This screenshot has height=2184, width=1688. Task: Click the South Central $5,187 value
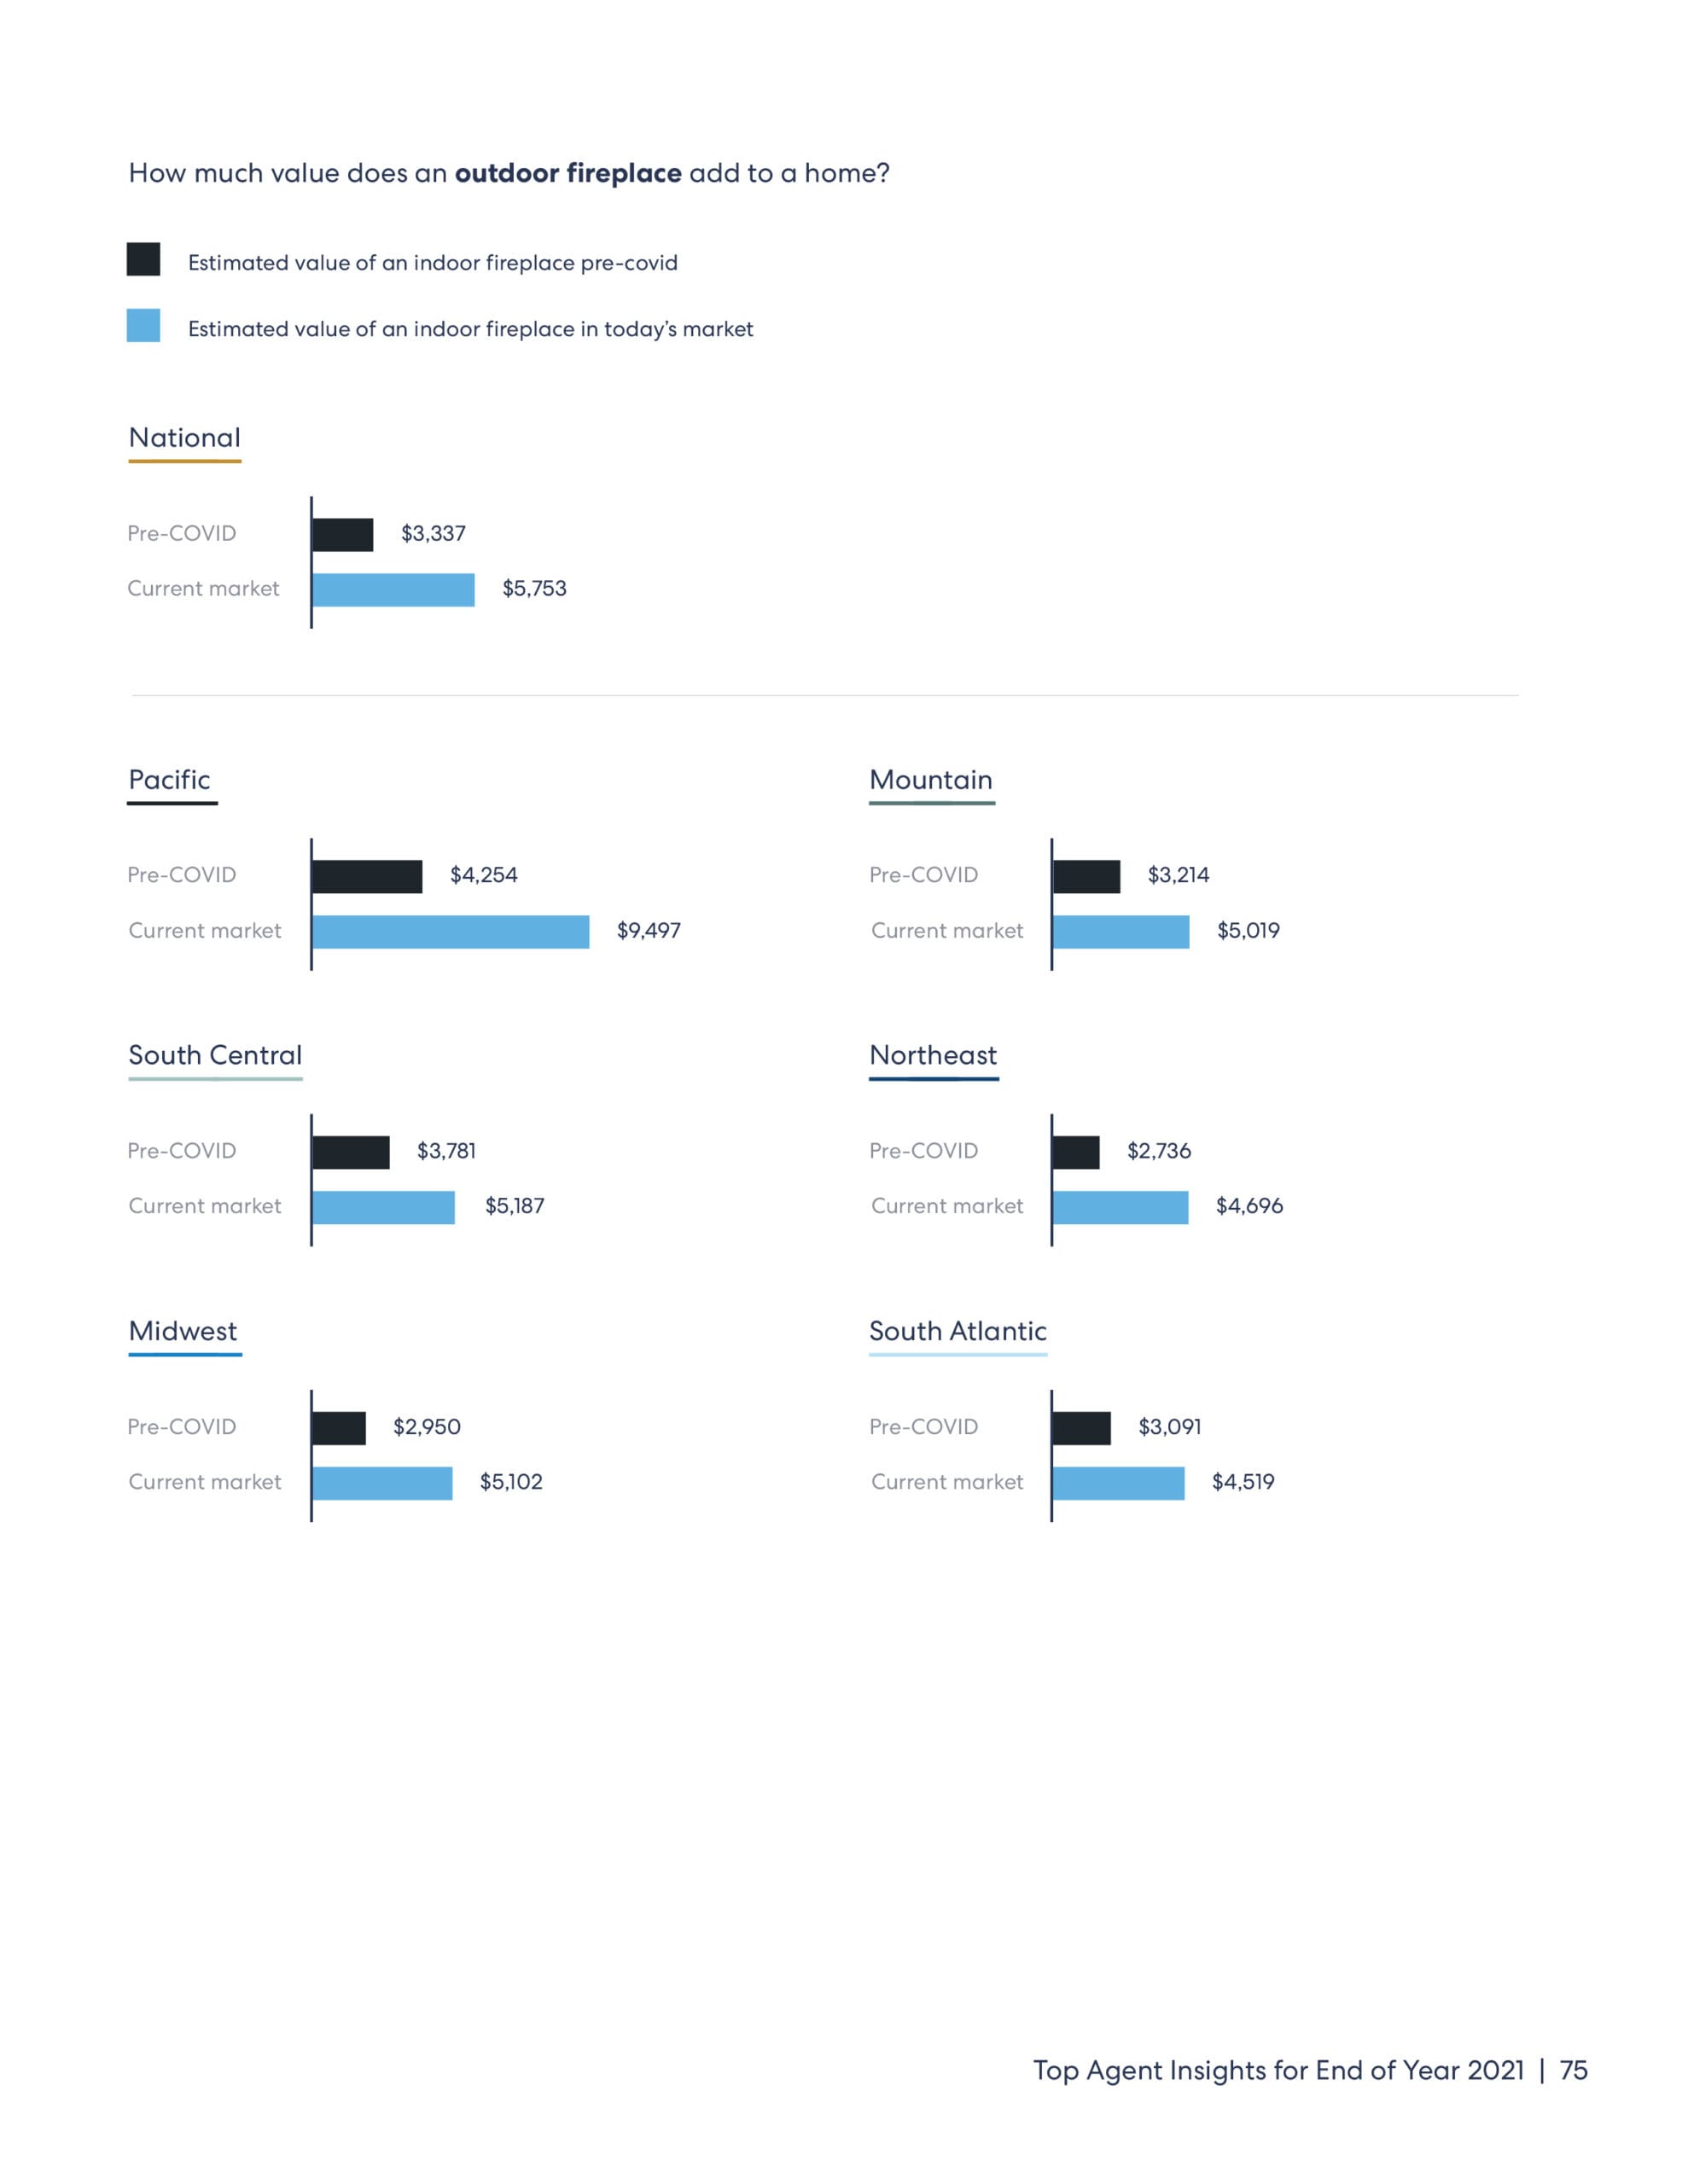click(x=515, y=1206)
